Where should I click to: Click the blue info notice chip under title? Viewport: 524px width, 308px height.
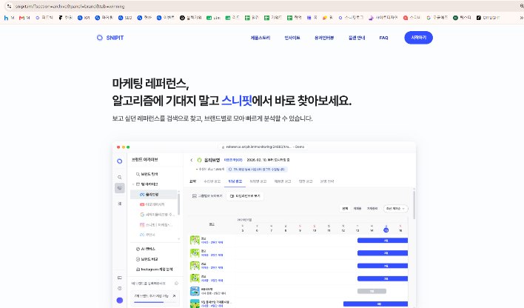257,170
